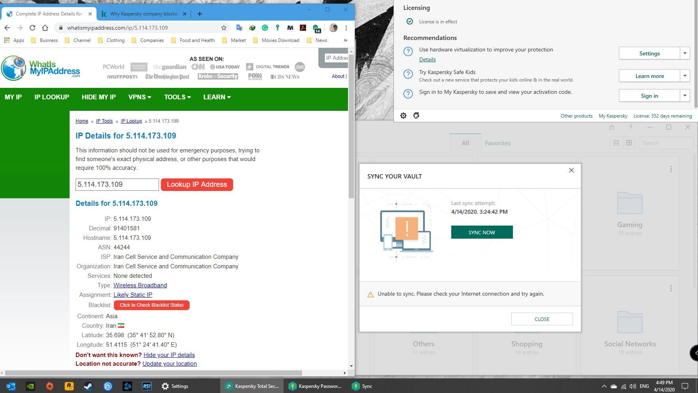Open a new Chrome tab

point(200,14)
